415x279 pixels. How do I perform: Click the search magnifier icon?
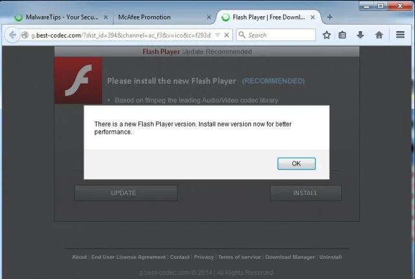242,34
